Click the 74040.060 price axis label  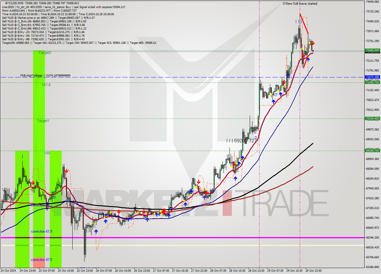click(x=372, y=2)
